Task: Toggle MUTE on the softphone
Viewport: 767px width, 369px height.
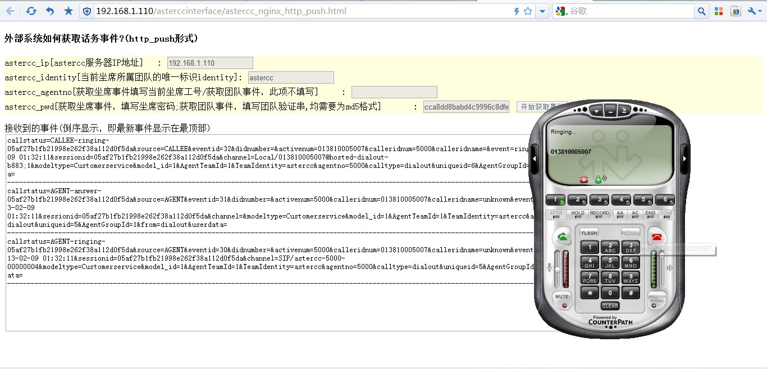Action: pos(562,297)
